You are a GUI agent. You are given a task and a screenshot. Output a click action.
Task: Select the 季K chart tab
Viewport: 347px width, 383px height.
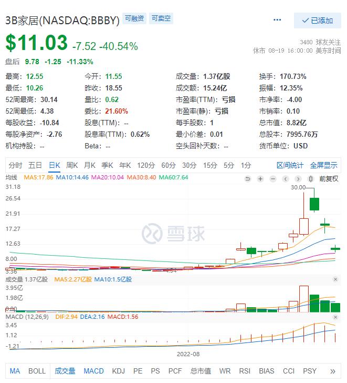point(107,165)
